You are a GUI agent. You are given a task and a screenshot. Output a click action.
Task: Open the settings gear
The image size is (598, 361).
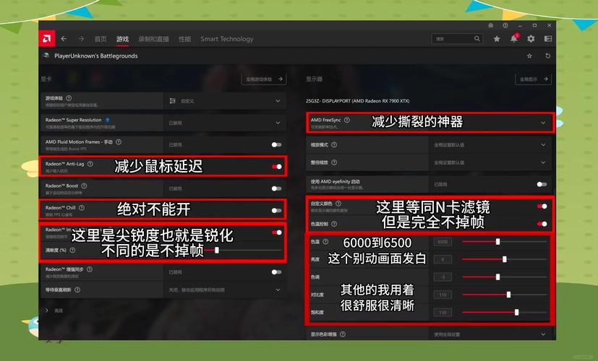[x=531, y=39]
